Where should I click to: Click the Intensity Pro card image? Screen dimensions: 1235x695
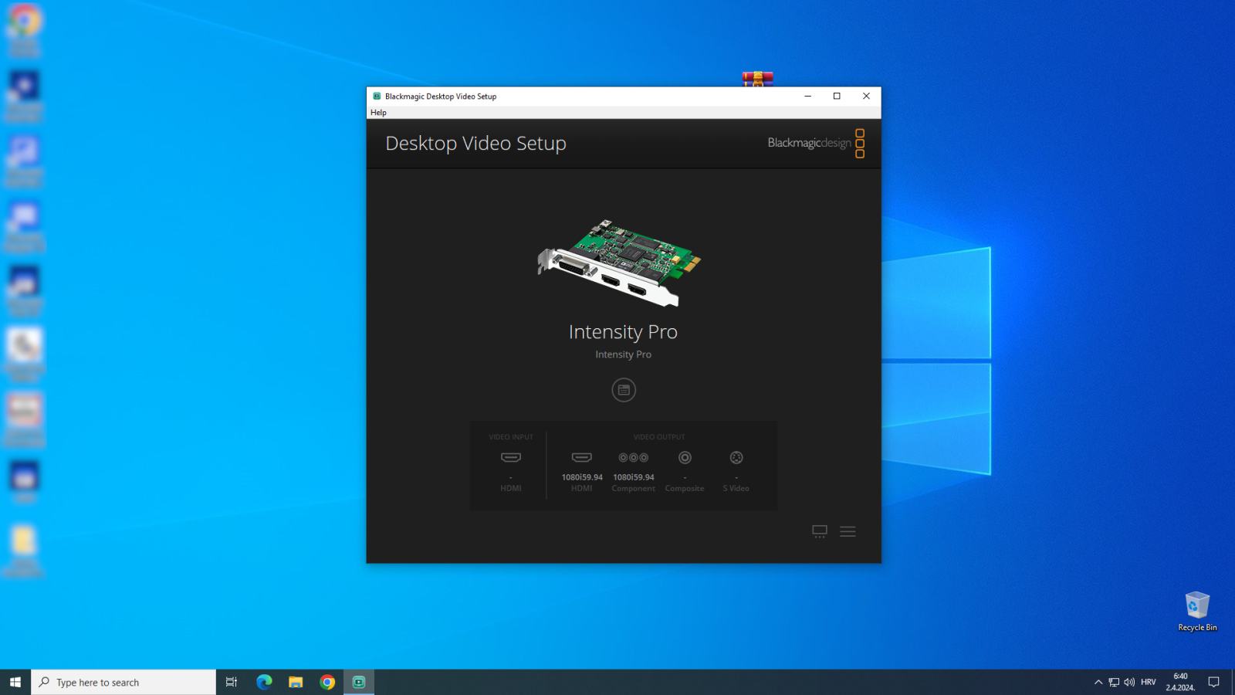620,263
